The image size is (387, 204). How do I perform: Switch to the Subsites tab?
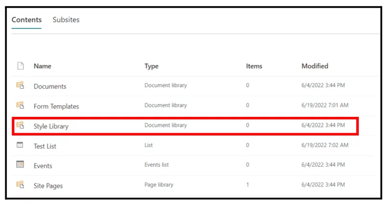click(66, 20)
